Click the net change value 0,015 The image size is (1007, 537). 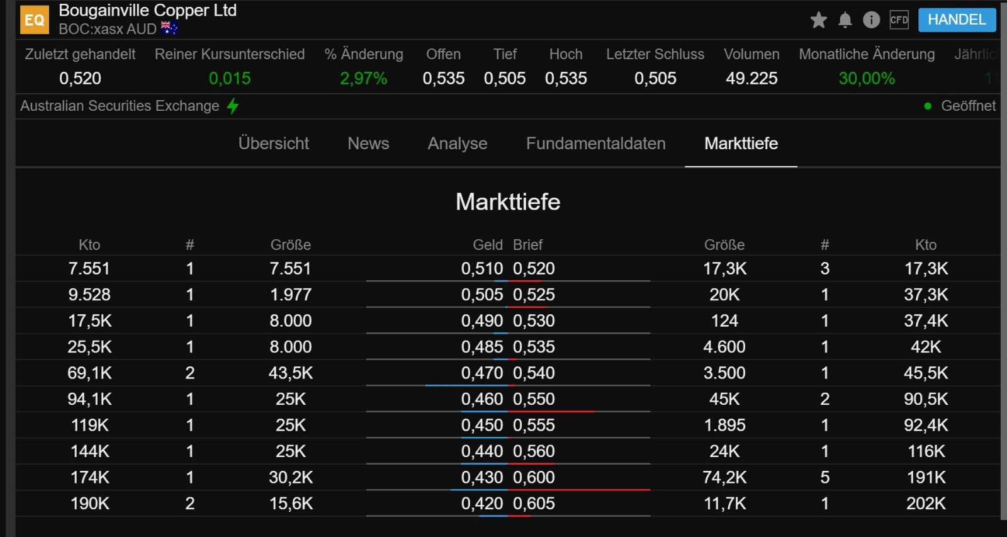[230, 79]
